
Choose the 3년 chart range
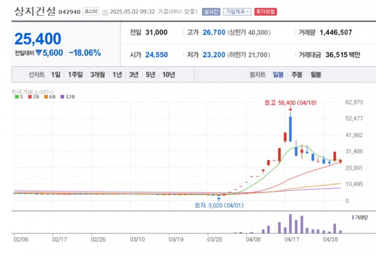tap(134, 74)
